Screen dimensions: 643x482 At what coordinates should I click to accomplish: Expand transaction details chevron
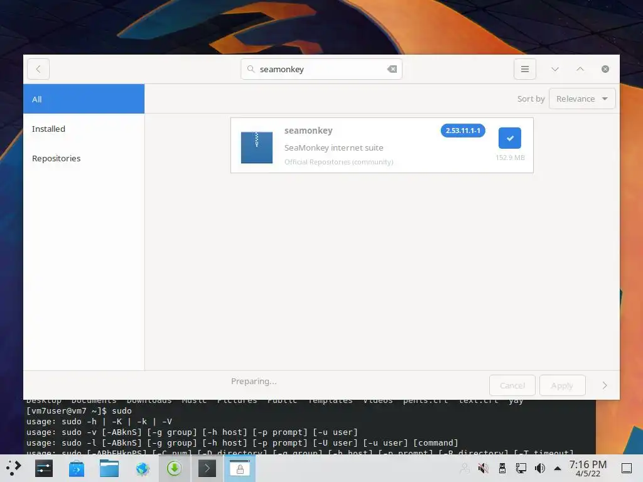click(605, 385)
